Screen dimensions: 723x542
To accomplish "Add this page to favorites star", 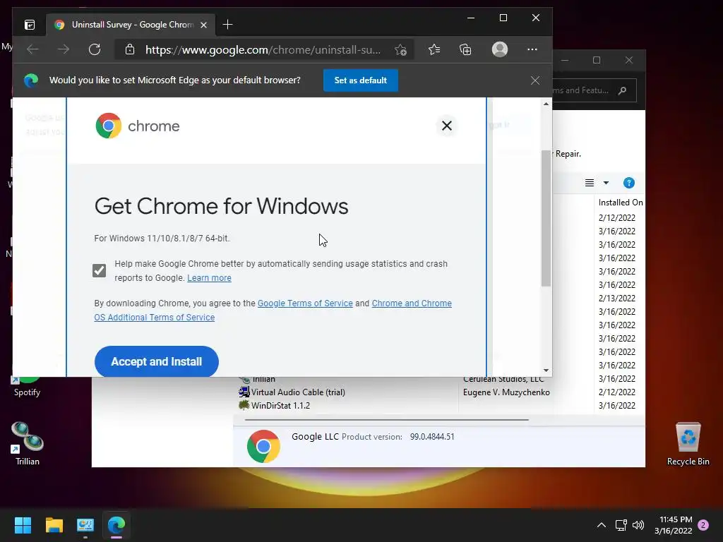I will (x=400, y=50).
